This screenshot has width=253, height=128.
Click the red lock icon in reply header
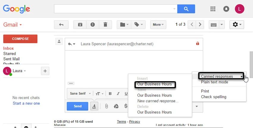[x=198, y=43]
